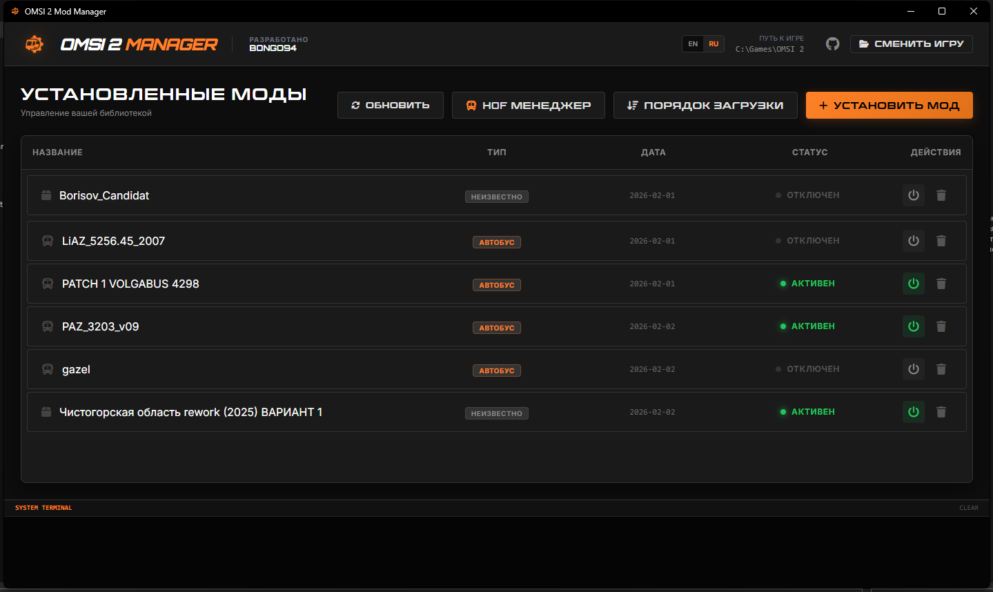Open ПОРЯДОК ЗАГРУЗКИ load order
Image resolution: width=993 pixels, height=592 pixels.
705,106
